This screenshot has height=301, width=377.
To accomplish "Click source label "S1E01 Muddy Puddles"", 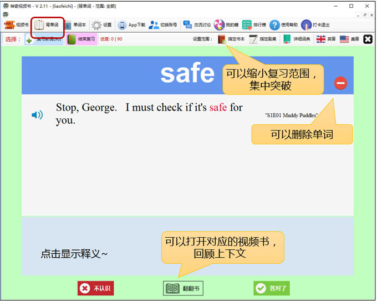I will coord(292,116).
